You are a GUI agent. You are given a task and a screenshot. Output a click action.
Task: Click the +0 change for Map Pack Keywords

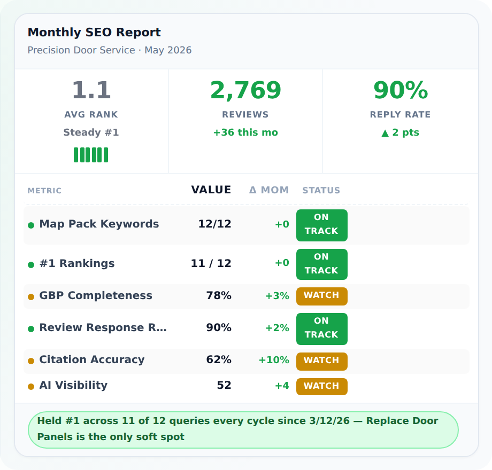pos(282,224)
